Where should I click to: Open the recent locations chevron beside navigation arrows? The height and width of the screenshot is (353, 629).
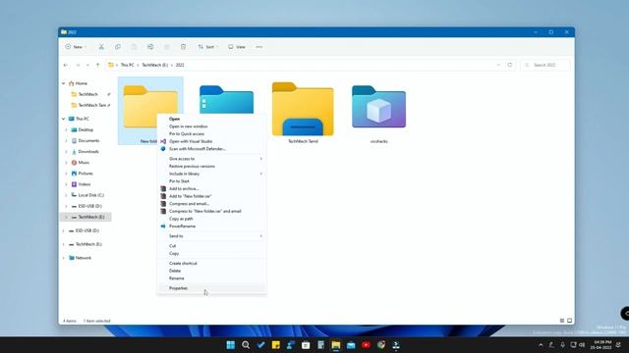87,65
